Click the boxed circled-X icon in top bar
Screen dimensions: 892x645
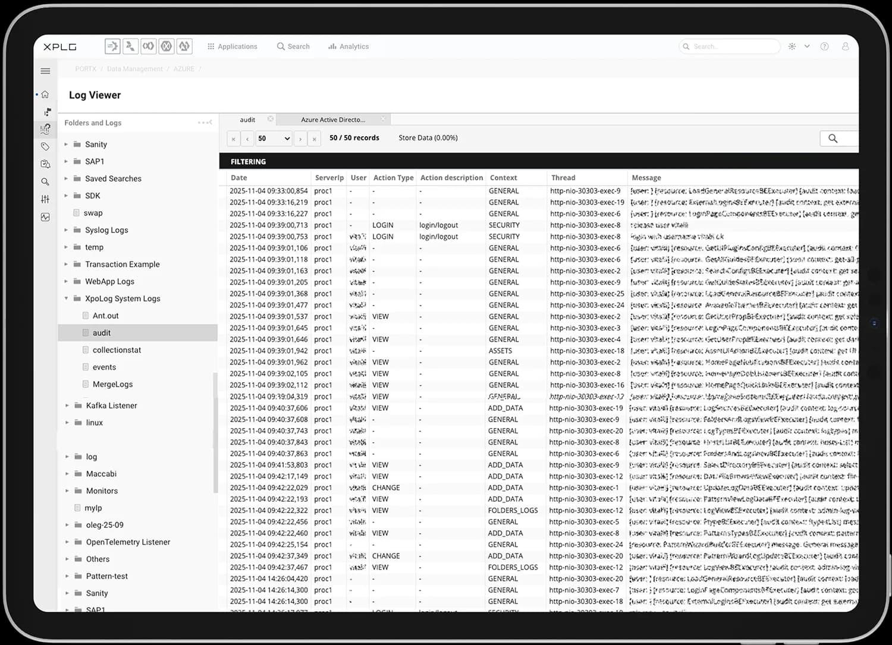[x=167, y=46]
